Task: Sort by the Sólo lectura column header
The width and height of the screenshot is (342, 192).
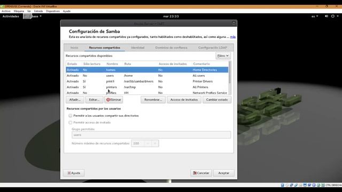Action: pos(92,64)
